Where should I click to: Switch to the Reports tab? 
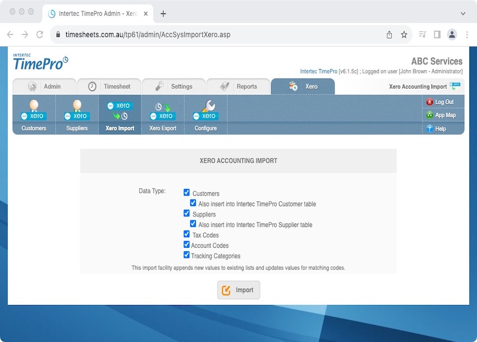coord(238,86)
